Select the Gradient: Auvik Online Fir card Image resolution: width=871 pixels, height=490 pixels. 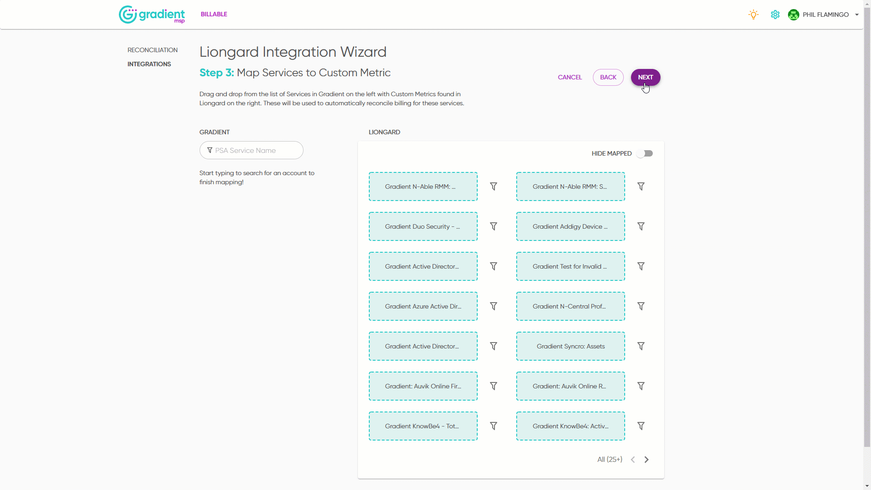(x=423, y=386)
